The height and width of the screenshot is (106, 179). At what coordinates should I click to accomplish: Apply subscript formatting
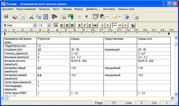(108, 25)
